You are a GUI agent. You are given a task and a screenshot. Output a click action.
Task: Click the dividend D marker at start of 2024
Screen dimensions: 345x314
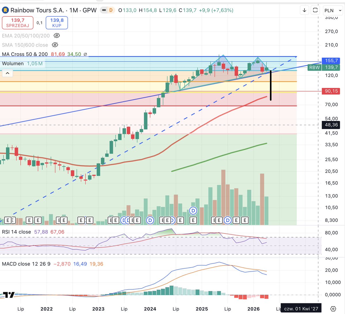150,220
